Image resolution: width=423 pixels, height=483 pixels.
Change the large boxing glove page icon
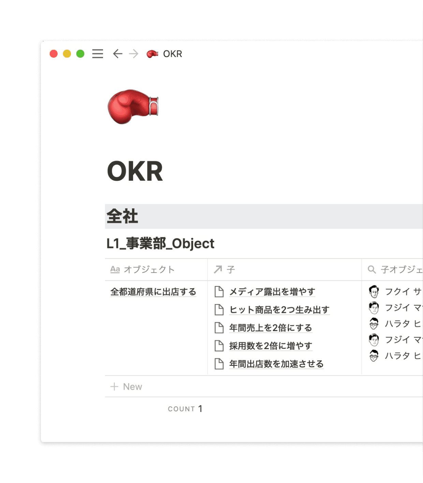[133, 107]
